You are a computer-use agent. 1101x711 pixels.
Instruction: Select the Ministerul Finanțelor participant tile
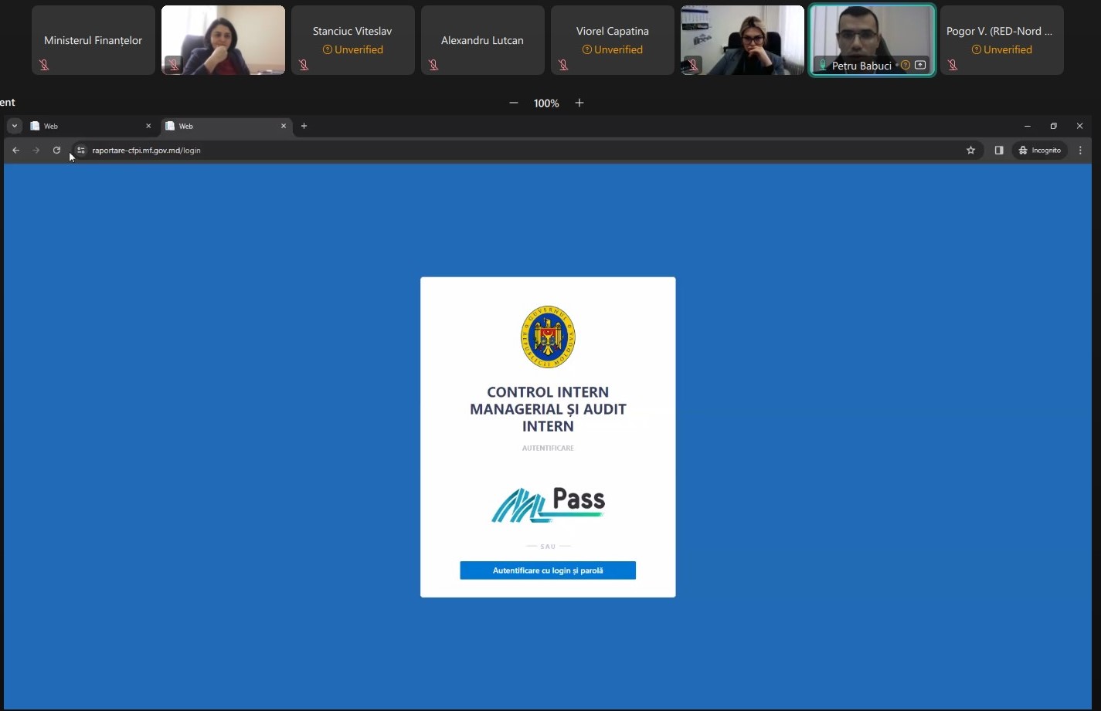(x=93, y=40)
